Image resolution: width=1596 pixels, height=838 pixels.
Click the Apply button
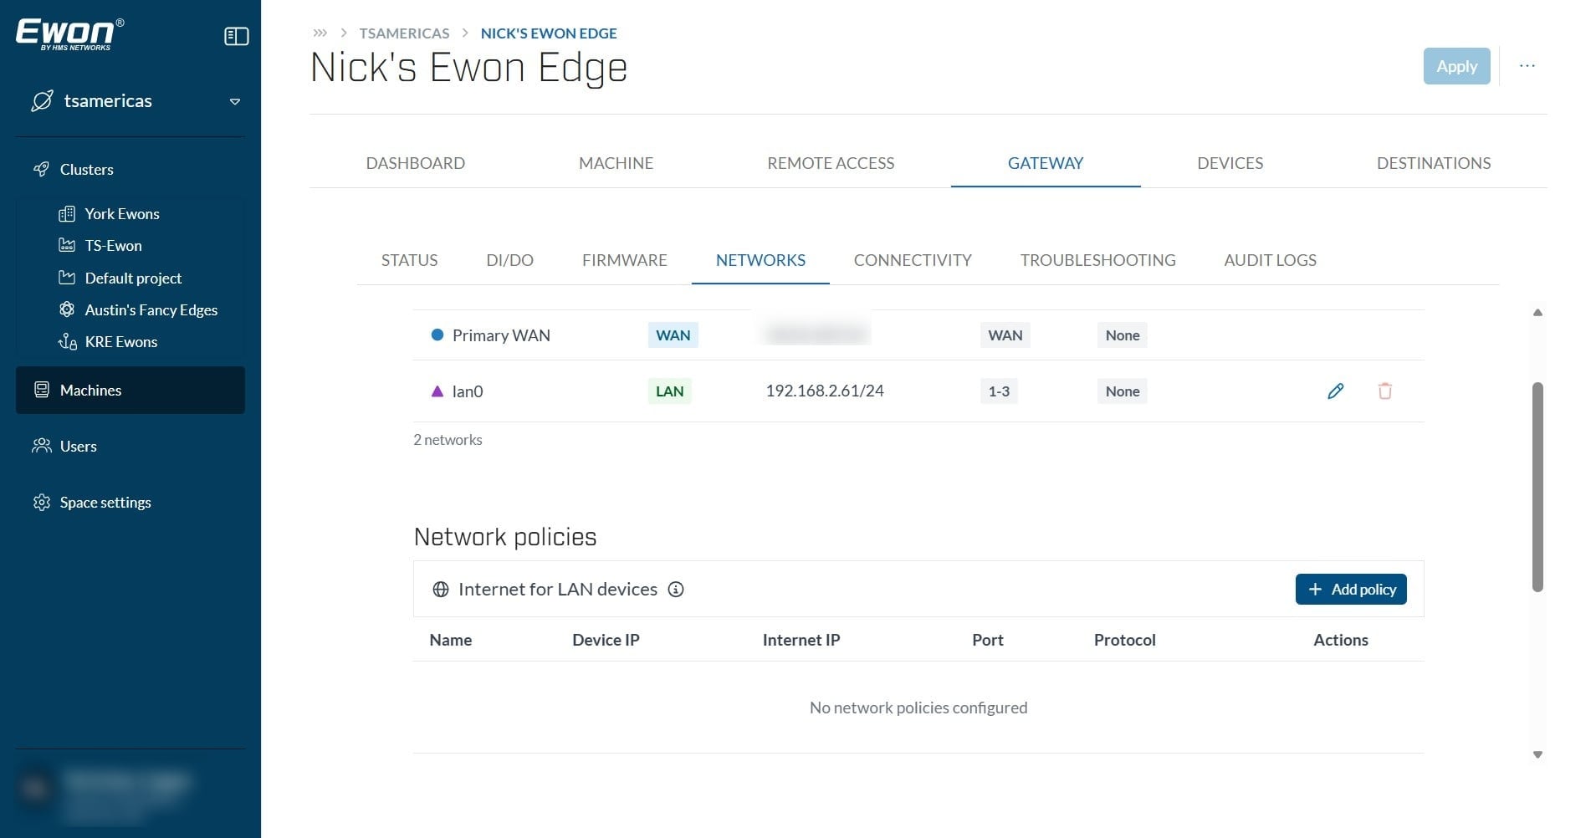point(1456,66)
